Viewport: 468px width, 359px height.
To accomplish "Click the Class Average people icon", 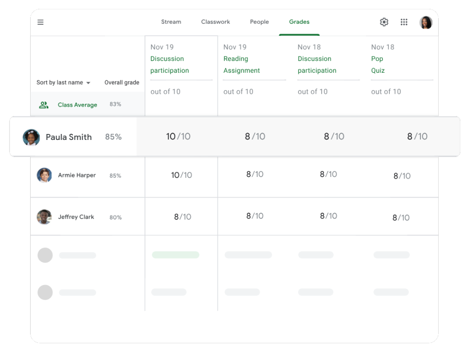I will (x=44, y=105).
